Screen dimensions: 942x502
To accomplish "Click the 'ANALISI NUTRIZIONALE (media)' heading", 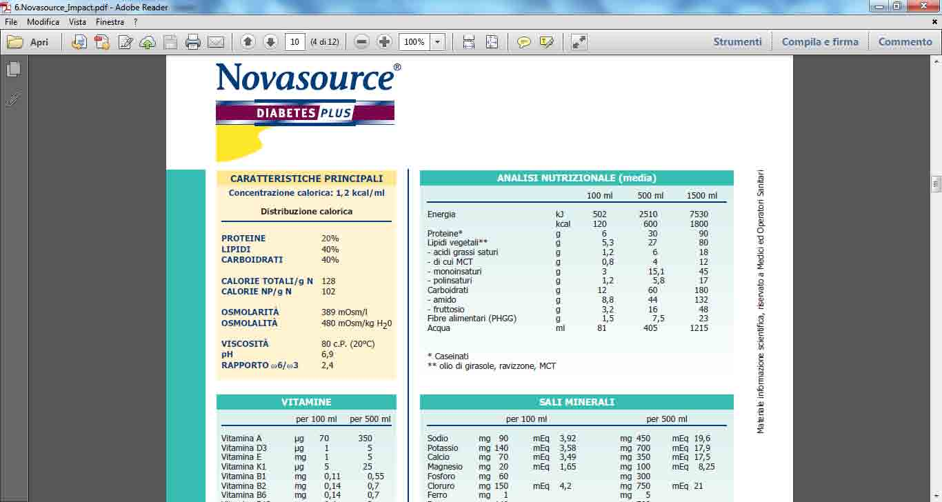I will [x=577, y=178].
